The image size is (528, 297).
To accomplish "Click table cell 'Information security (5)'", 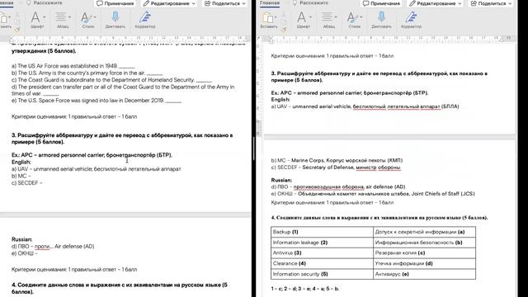I will coord(322,274).
